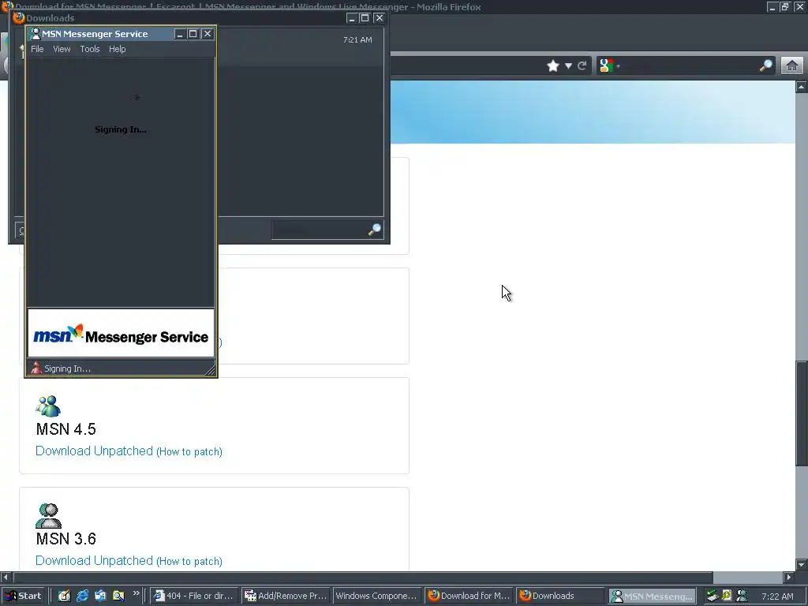Click the signing-in status icon in Messenger's status bar
808x606 pixels.
tap(36, 368)
